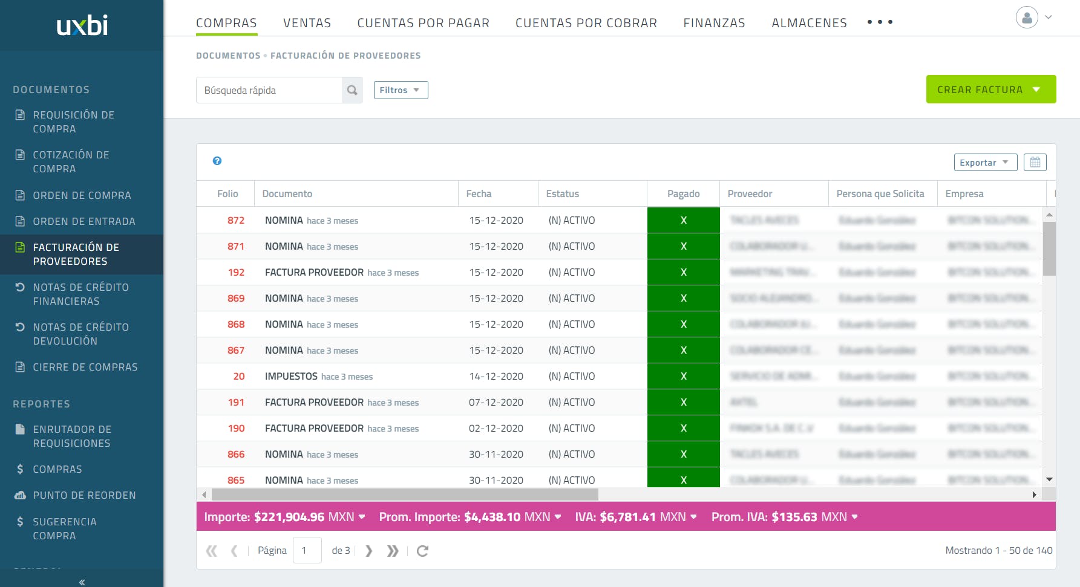Go to the previous page

point(234,551)
